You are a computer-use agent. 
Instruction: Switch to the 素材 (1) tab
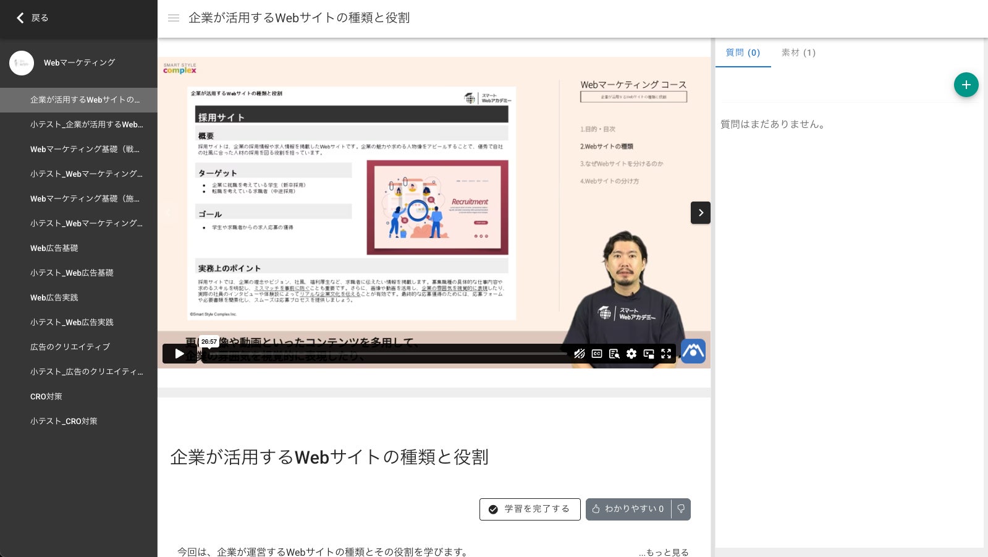pos(798,53)
